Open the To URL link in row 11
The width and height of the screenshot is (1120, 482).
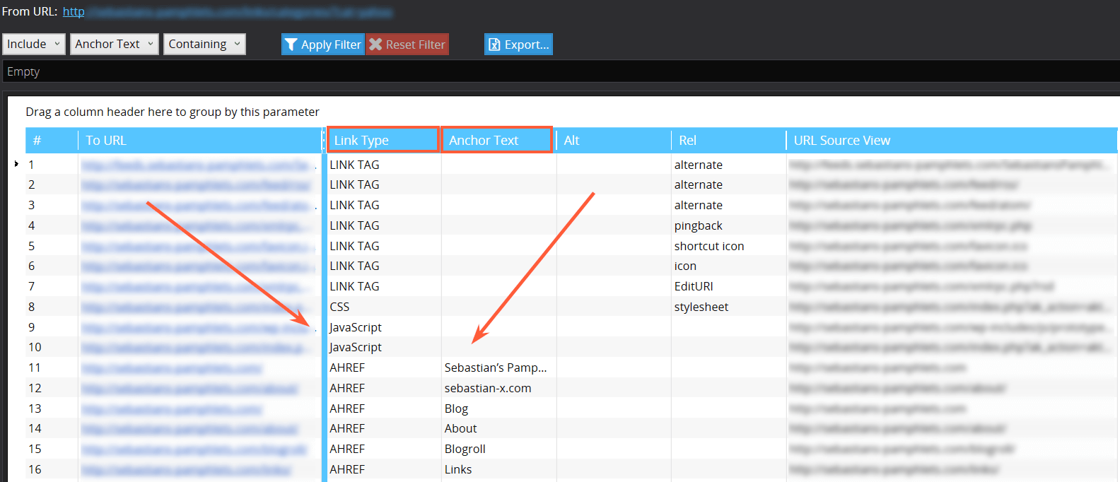(x=171, y=368)
